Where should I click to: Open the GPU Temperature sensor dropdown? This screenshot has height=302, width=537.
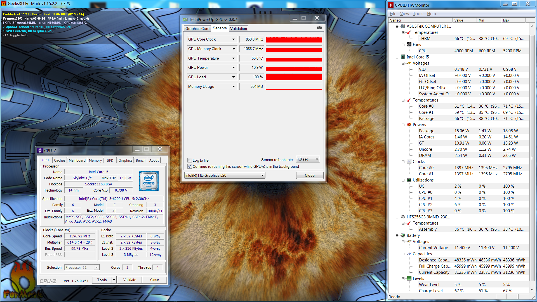[x=234, y=58]
